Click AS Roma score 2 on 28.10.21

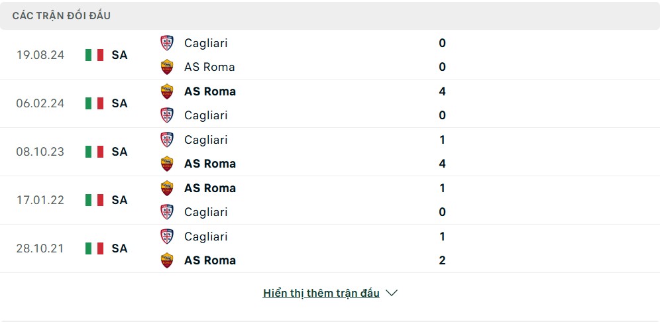click(x=442, y=260)
